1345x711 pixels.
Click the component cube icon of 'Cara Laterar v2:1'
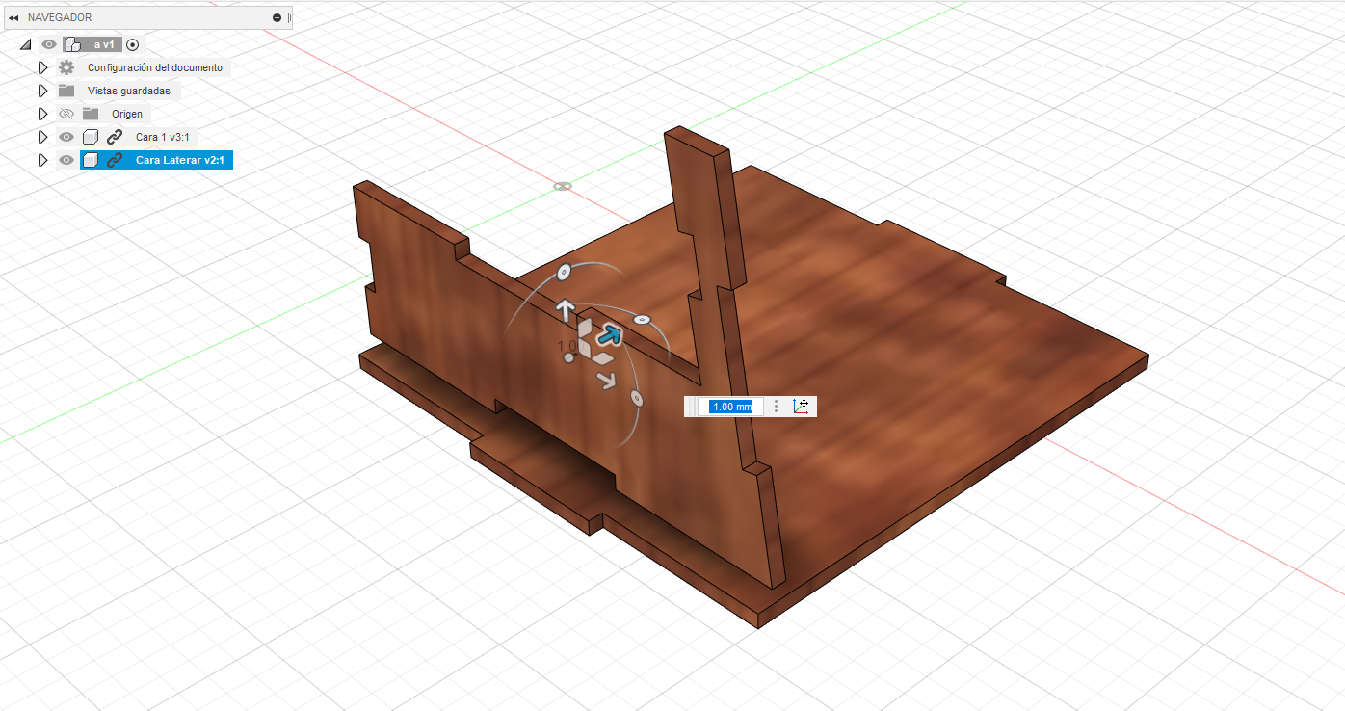tap(91, 160)
